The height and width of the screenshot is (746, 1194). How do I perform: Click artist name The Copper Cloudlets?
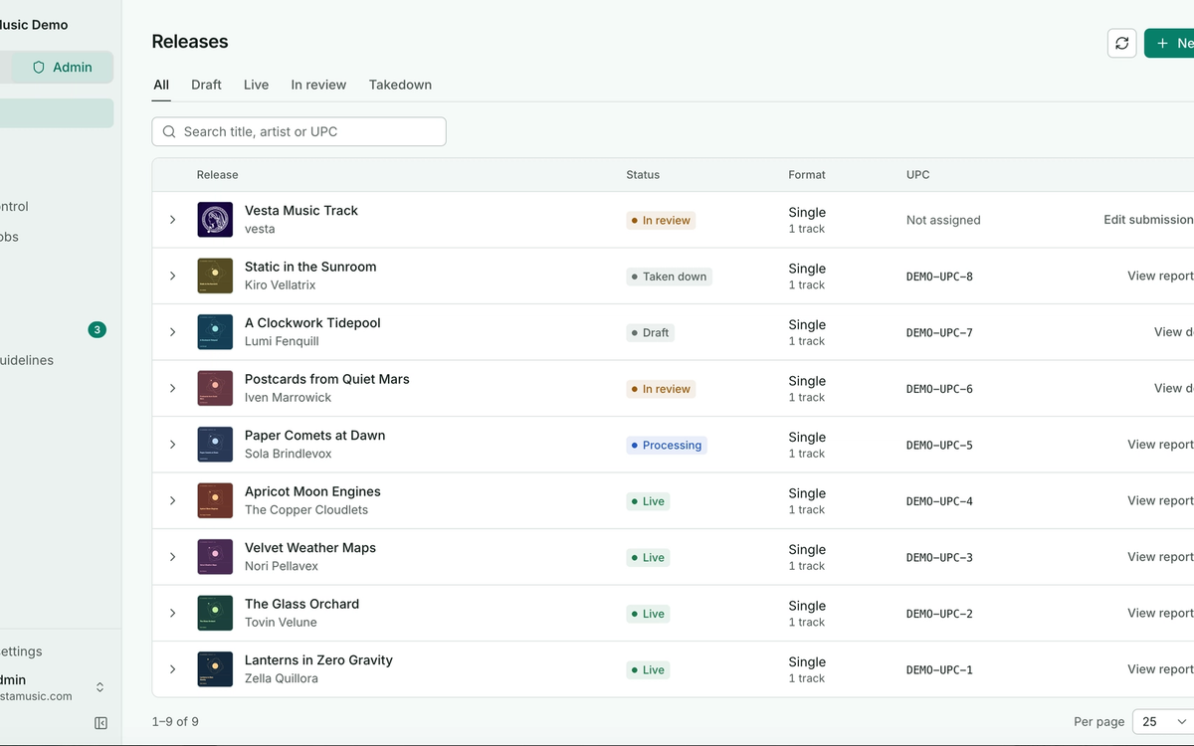pos(306,510)
